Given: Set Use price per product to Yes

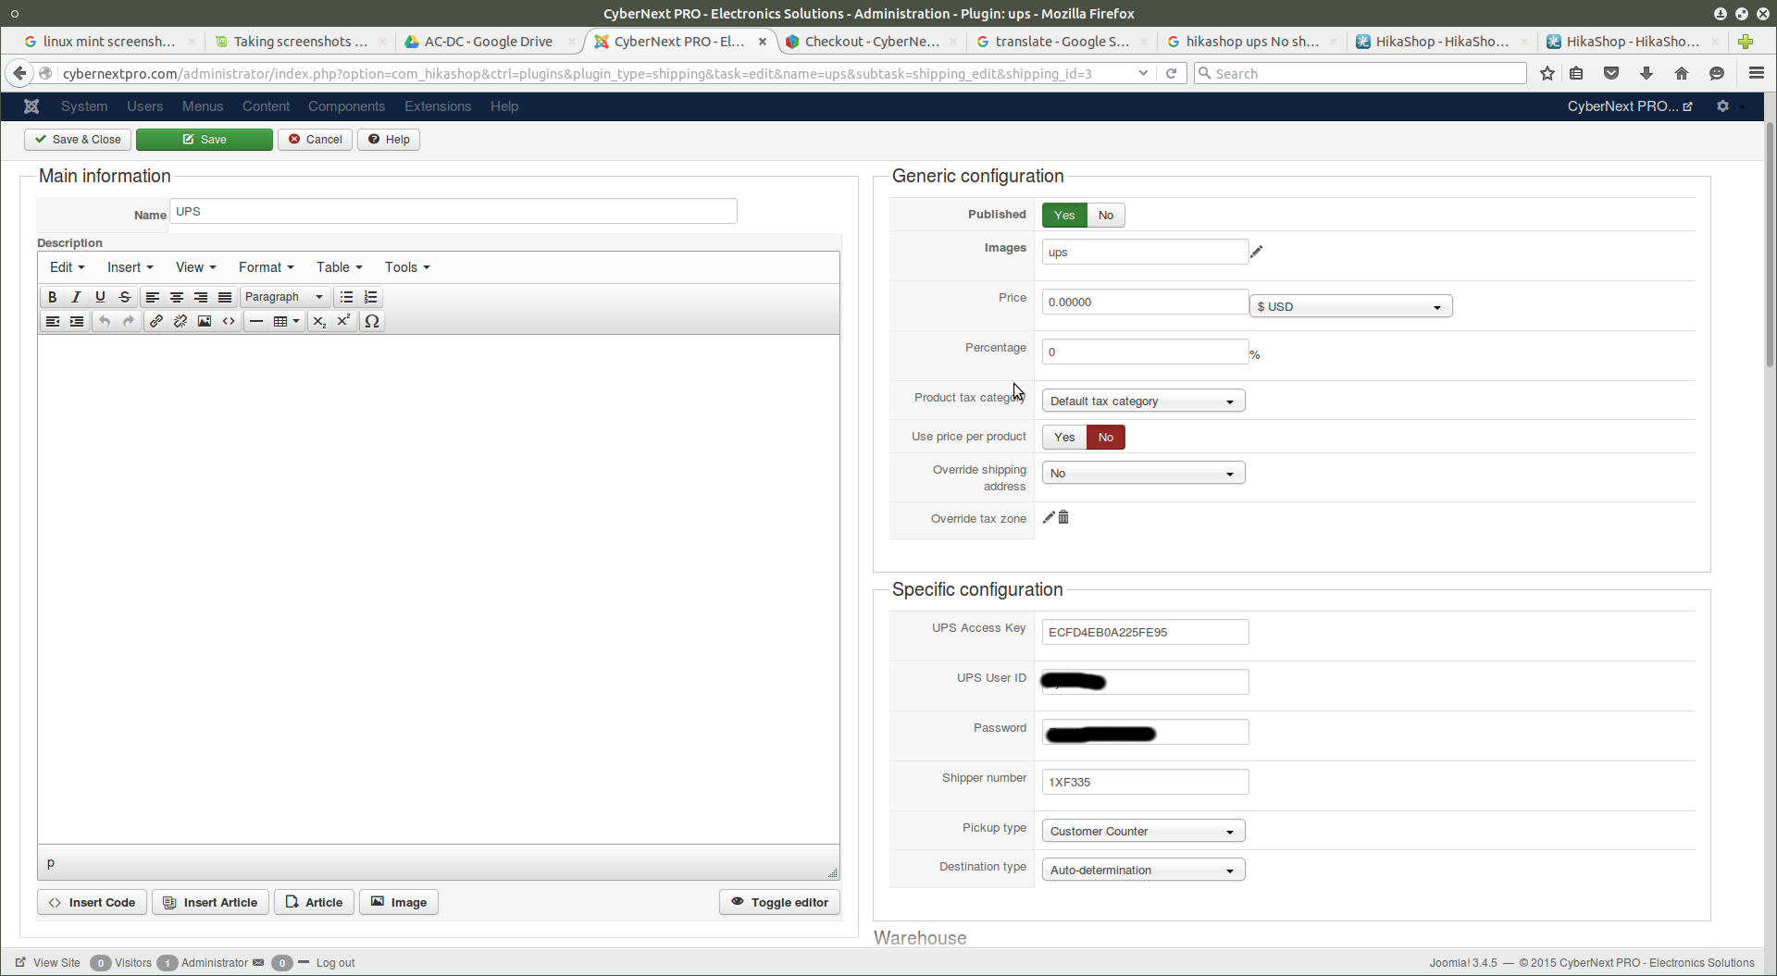Looking at the screenshot, I should (1064, 438).
